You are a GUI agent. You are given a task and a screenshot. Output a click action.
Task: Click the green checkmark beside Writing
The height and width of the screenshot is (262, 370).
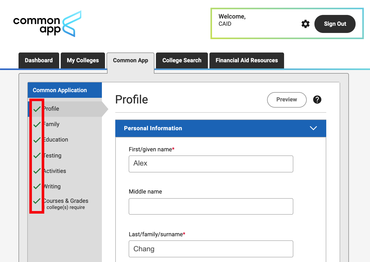[x=37, y=186]
